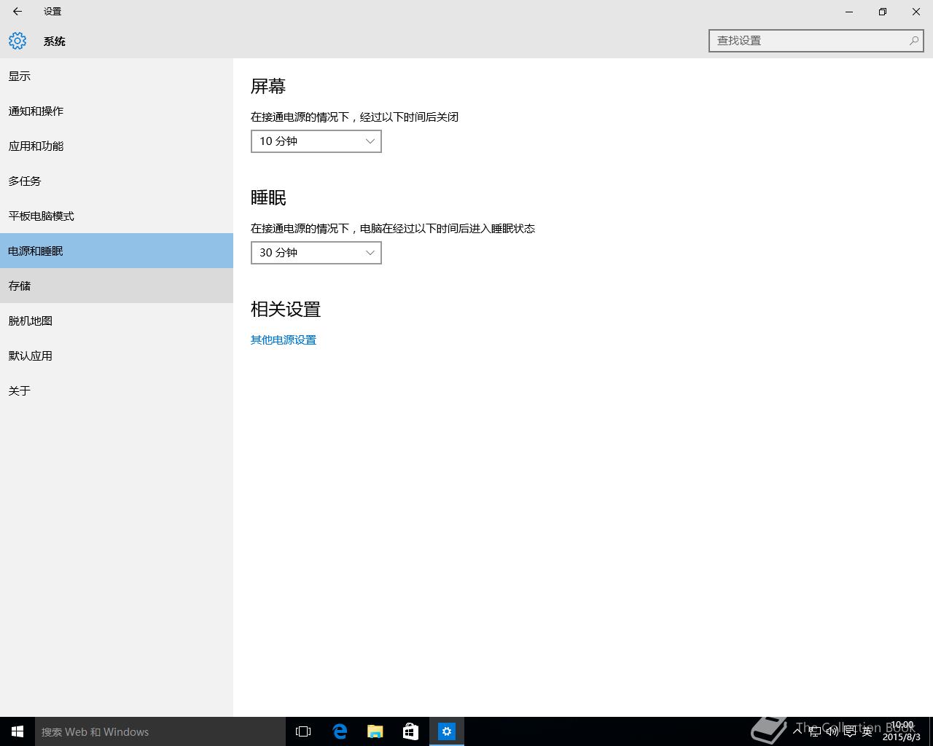Click the 相关设置 heading
The width and height of the screenshot is (933, 746).
pyautogui.click(x=286, y=310)
